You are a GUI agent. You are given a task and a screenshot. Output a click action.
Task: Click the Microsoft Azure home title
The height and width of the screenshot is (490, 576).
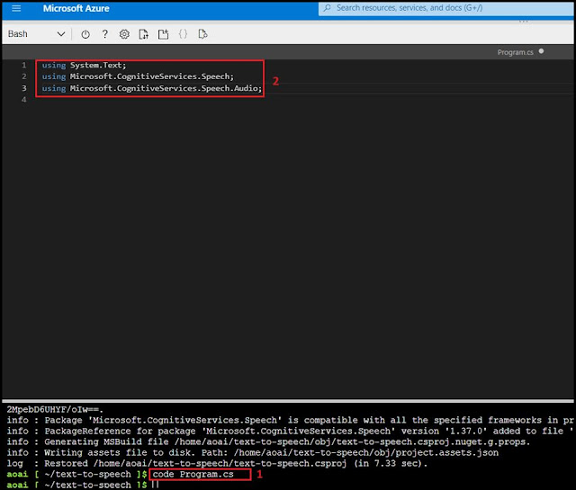[x=76, y=8]
